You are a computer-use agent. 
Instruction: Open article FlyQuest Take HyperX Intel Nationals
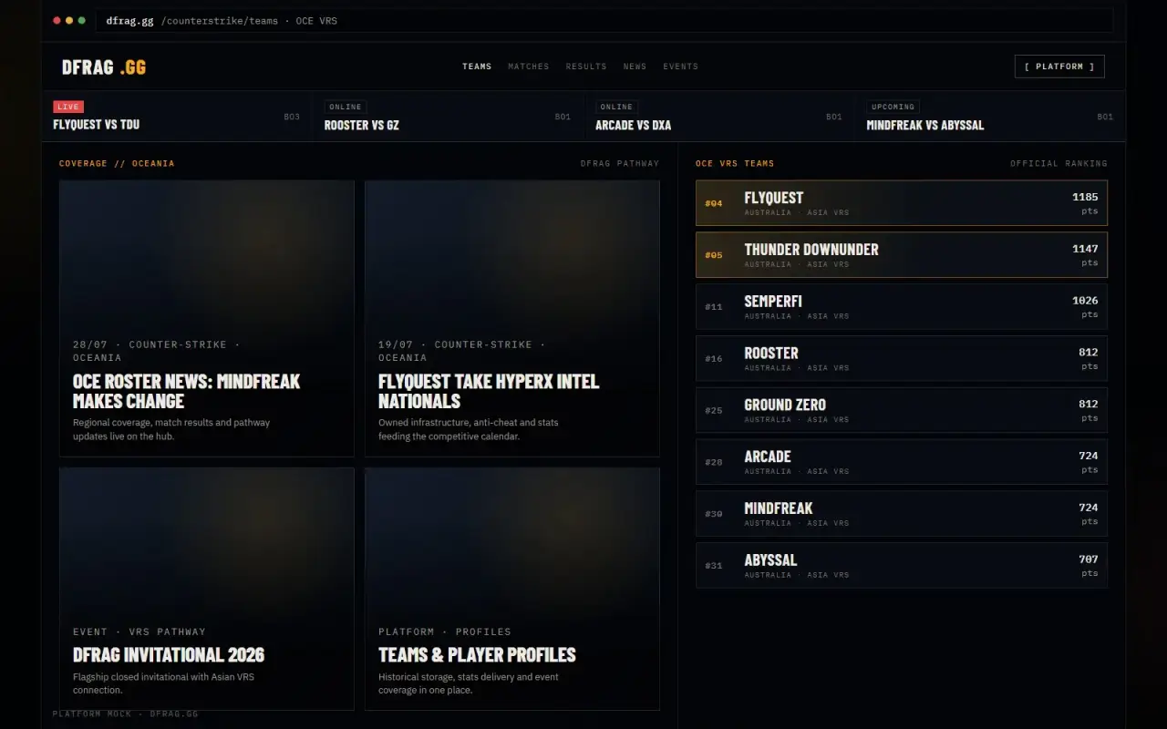click(512, 318)
